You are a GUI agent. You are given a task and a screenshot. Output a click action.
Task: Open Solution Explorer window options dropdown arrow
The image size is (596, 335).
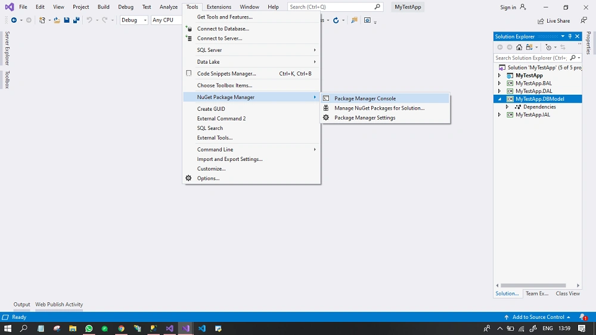[563, 36]
